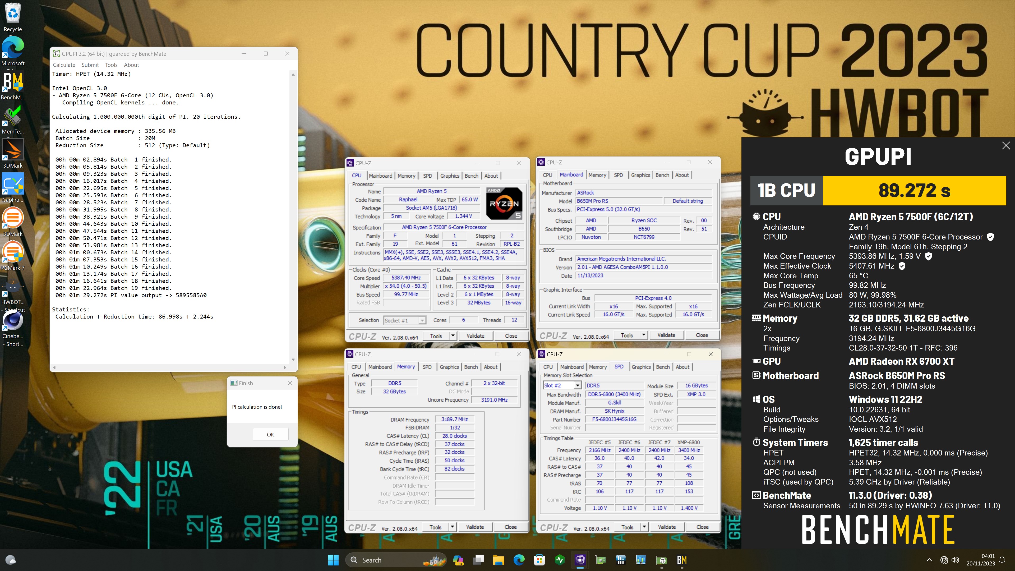Screen dimensions: 1015x571
Task: Switch to GPUPI via its pi taskbar icon
Action: click(x=662, y=560)
